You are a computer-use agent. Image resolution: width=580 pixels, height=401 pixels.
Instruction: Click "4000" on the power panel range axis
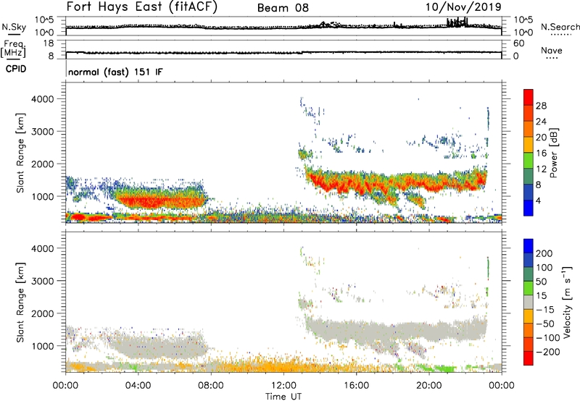[x=43, y=99]
